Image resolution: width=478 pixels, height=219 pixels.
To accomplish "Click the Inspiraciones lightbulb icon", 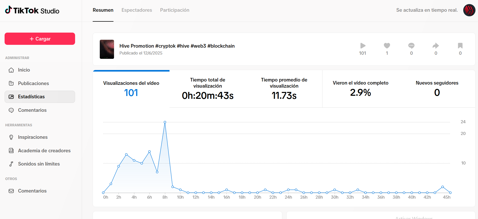I will pyautogui.click(x=11, y=137).
